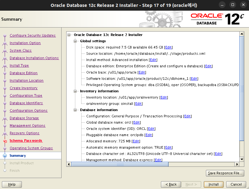Select the Source location products.xml row
The height and width of the screenshot is (189, 249).
(146, 54)
